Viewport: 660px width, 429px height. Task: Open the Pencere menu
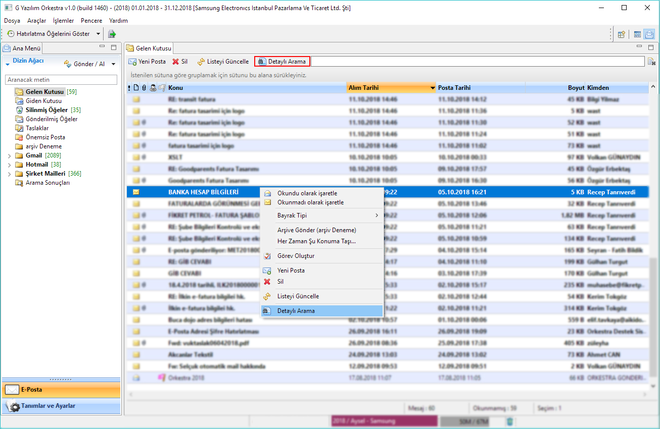pos(91,21)
